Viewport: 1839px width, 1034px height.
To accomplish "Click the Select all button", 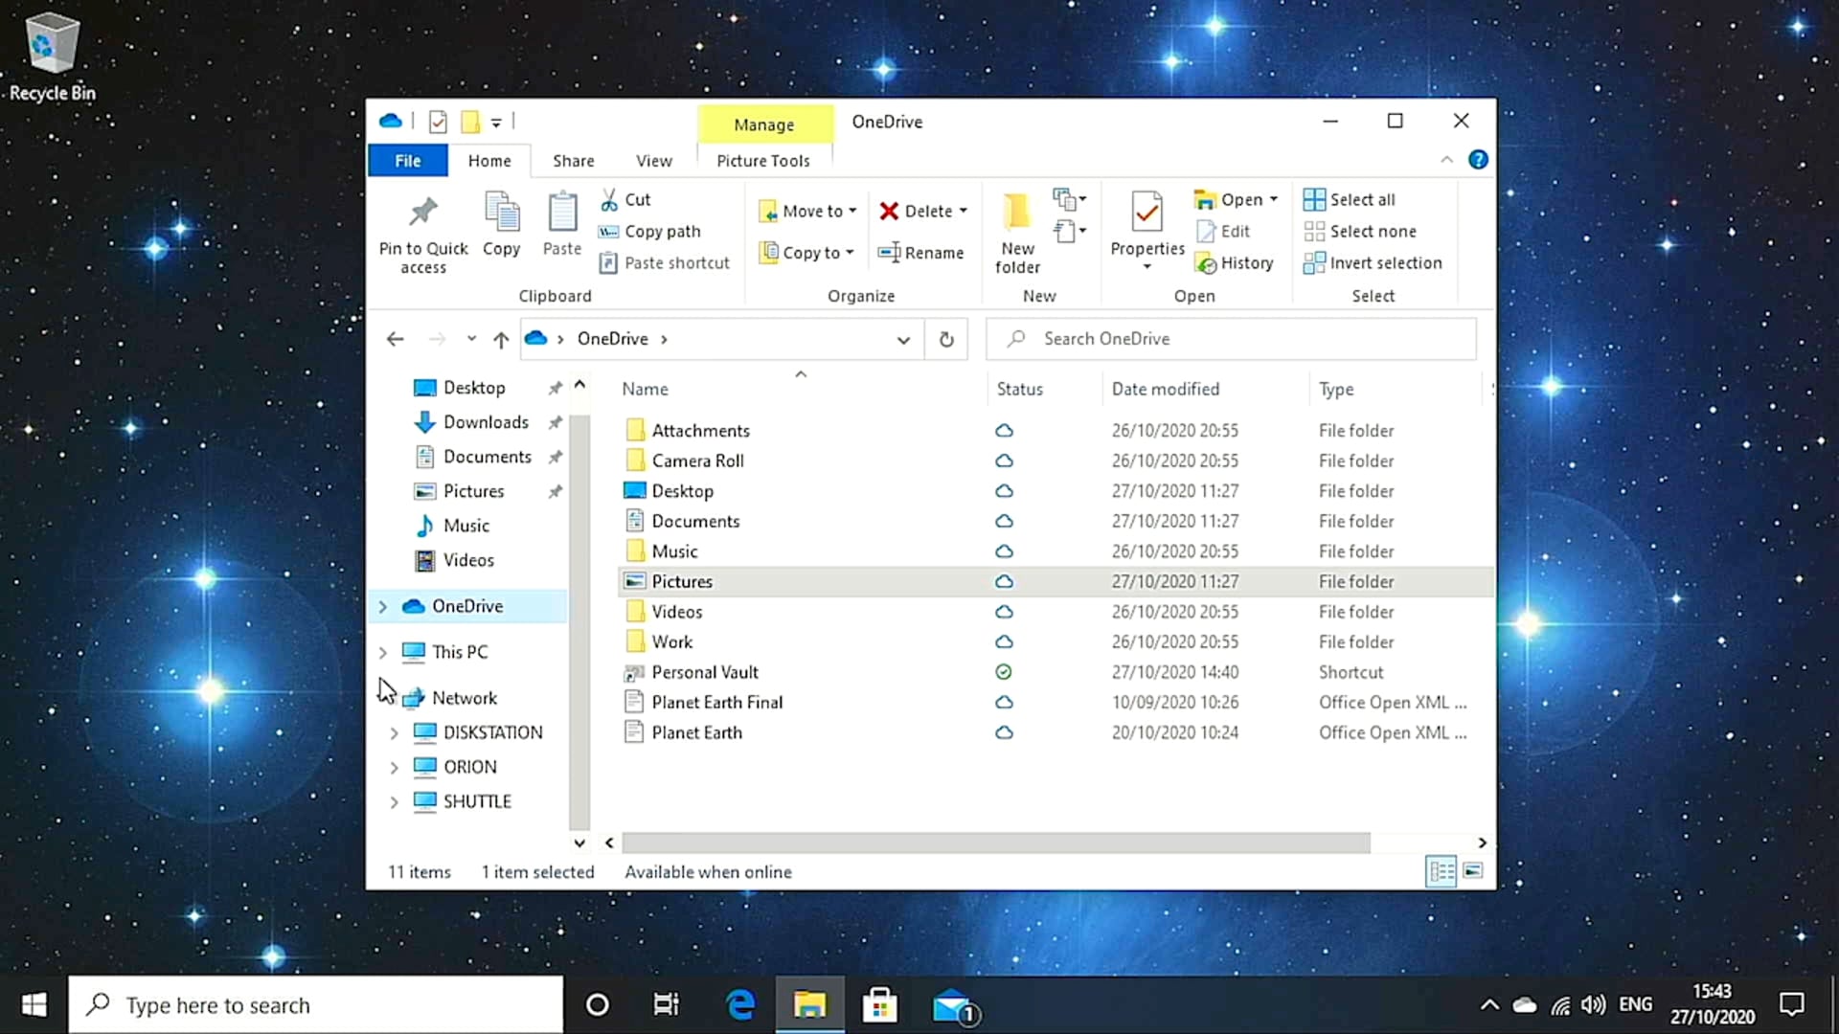I will pyautogui.click(x=1350, y=199).
